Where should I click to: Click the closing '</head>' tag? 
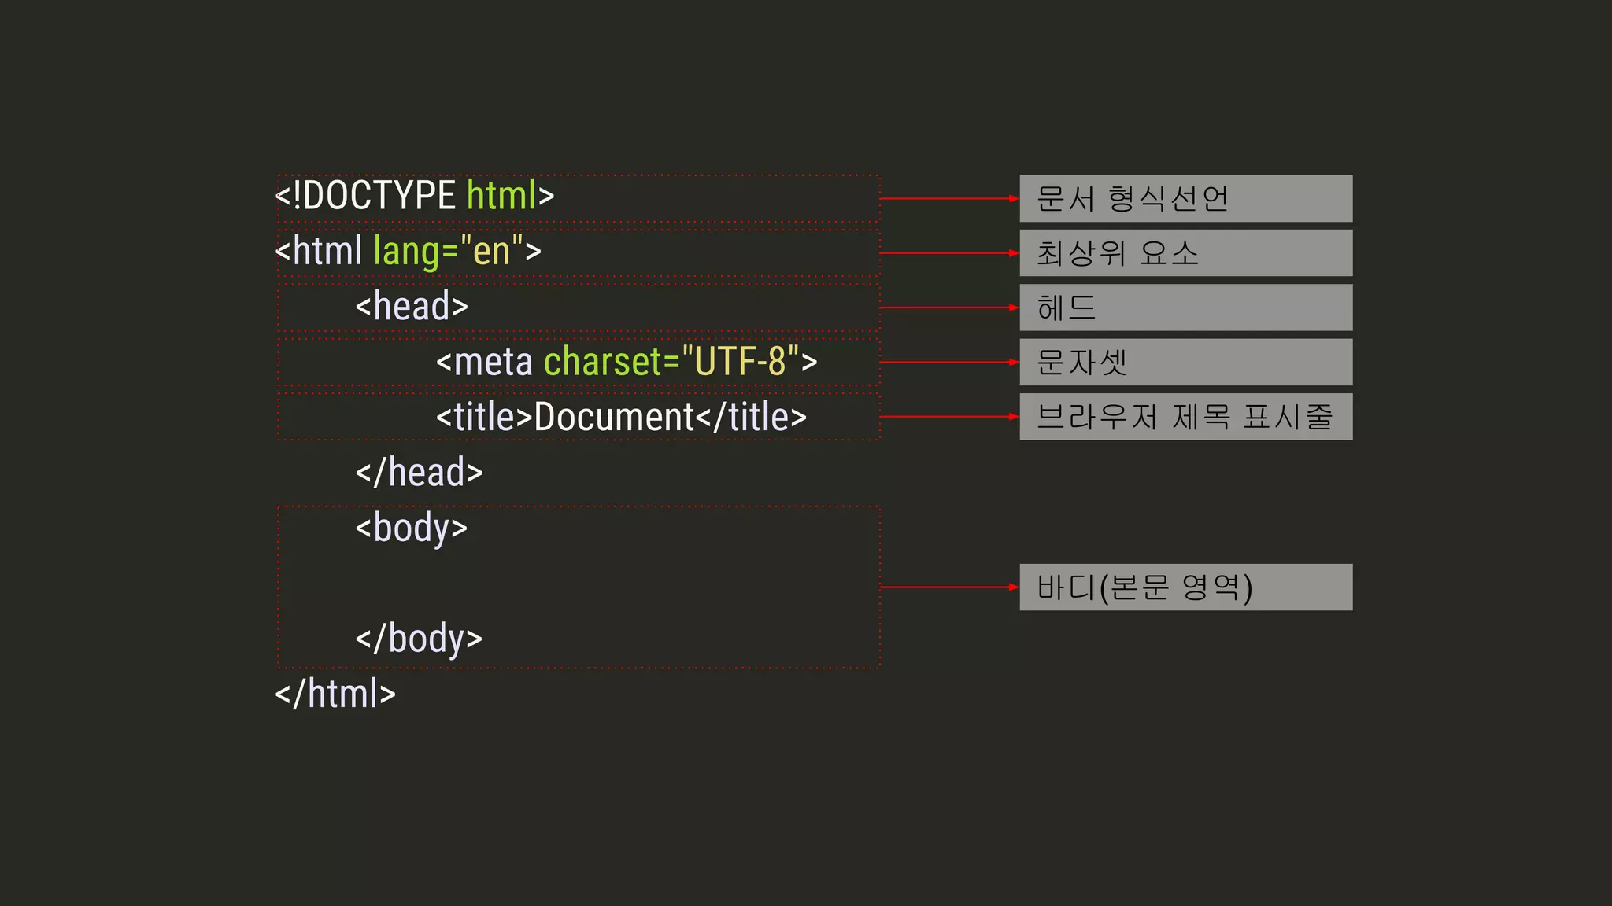[x=419, y=472]
